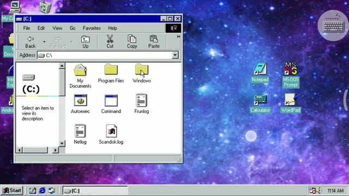Click the 11:14 AM taskbar clock
The height and width of the screenshot is (196, 349).
coord(335,191)
